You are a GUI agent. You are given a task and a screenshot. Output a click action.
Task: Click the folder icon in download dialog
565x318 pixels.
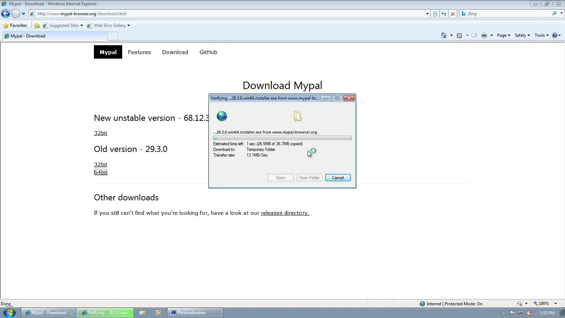pyautogui.click(x=298, y=116)
